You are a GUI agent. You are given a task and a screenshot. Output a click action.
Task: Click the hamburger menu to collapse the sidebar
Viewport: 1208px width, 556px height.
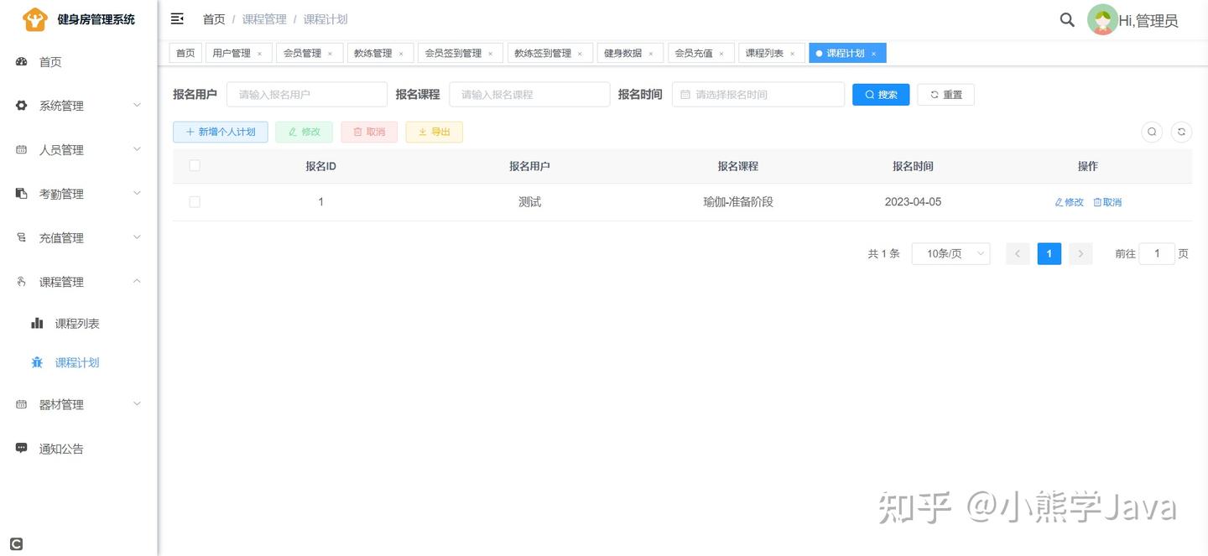coord(176,18)
